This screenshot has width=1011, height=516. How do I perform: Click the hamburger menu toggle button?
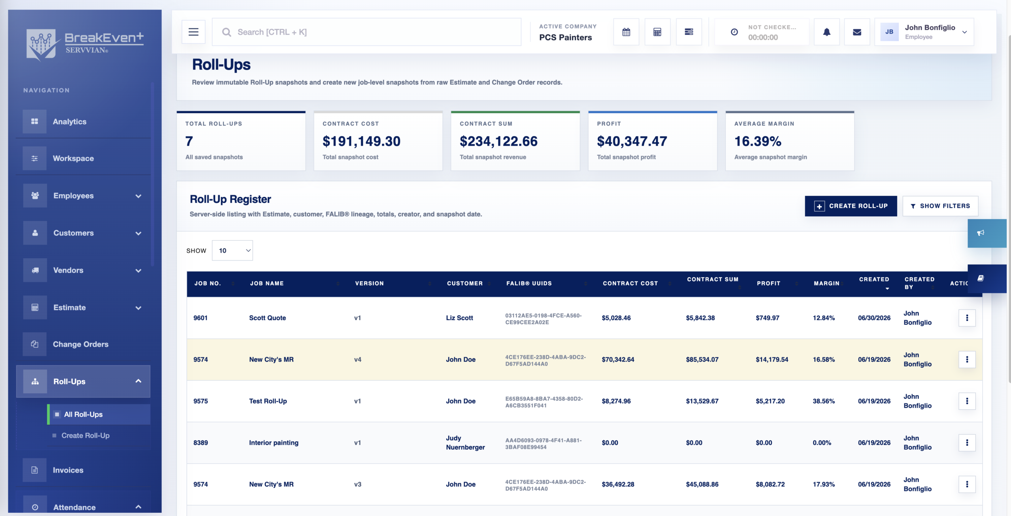[193, 32]
